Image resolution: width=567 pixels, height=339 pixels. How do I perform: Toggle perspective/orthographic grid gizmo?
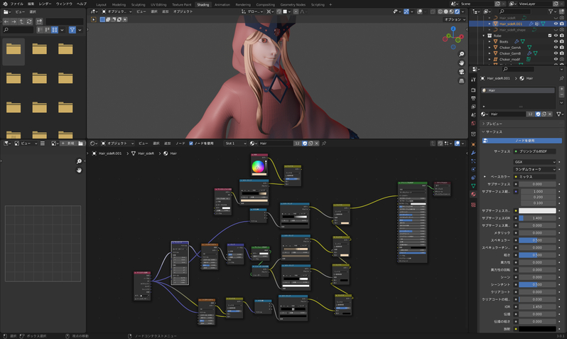(x=461, y=81)
